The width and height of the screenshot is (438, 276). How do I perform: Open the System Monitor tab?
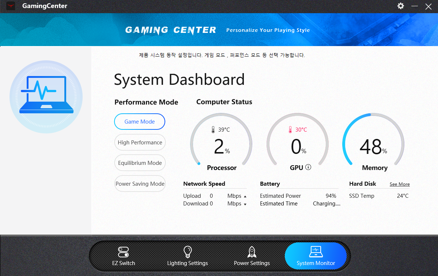pyautogui.click(x=316, y=256)
